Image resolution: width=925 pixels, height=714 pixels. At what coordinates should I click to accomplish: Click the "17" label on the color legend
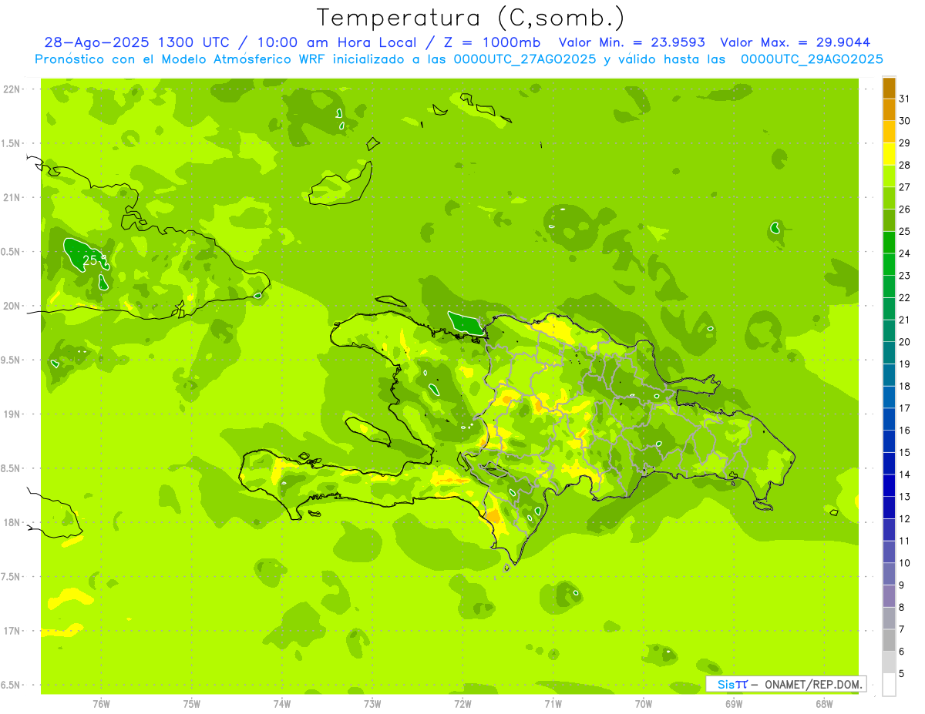pos(904,408)
